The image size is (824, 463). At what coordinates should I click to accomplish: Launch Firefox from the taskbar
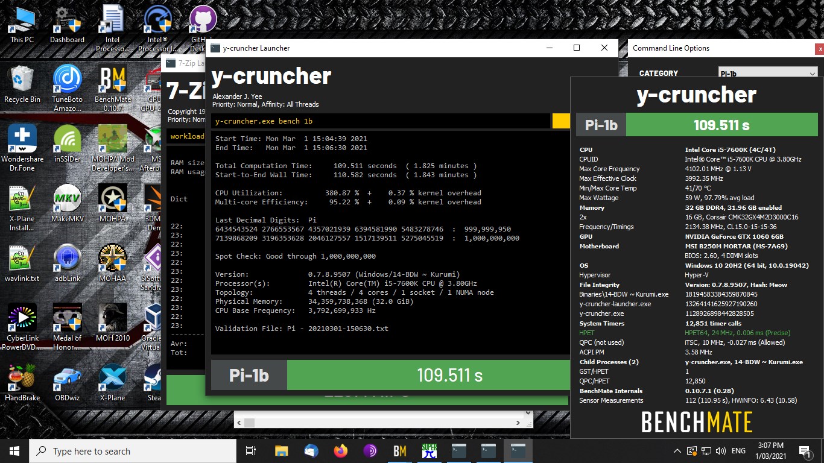click(340, 451)
